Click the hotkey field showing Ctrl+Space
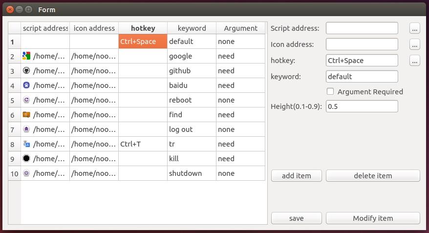The height and width of the screenshot is (233, 429). point(362,61)
